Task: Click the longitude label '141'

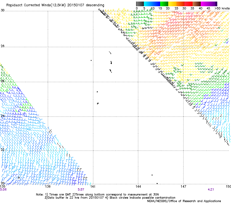Action: (x=93, y=186)
